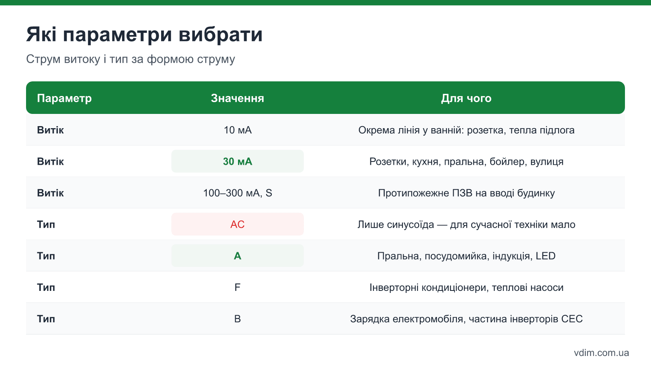Select the 'B' type value cell

(238, 319)
